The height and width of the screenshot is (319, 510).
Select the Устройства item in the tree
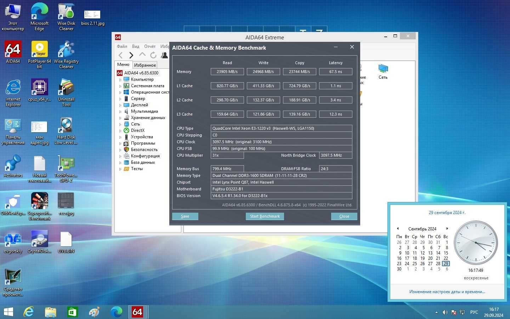tap(142, 137)
